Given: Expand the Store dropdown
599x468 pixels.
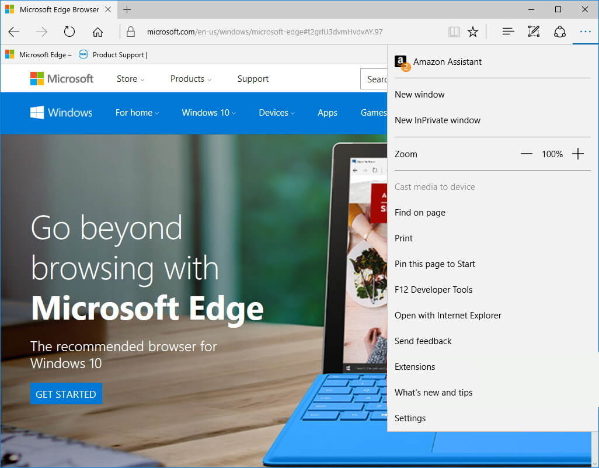Looking at the screenshot, I should [x=130, y=79].
